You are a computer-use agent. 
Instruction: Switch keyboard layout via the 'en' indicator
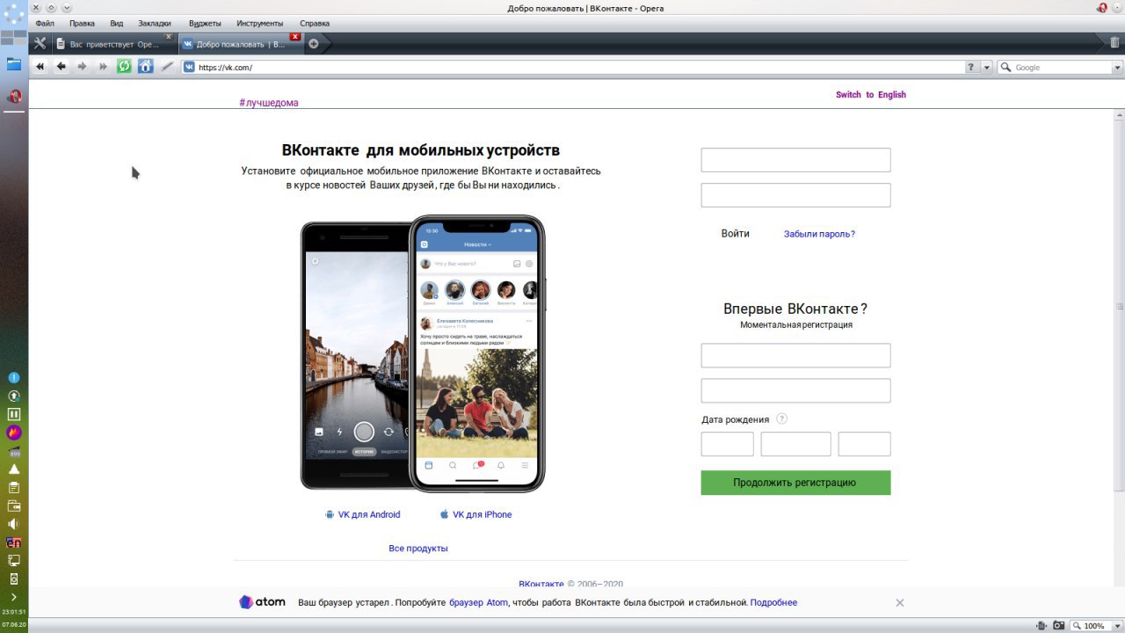pos(14,542)
